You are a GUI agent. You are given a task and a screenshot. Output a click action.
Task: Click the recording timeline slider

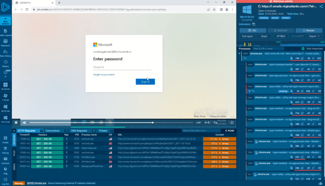(x=111, y=123)
